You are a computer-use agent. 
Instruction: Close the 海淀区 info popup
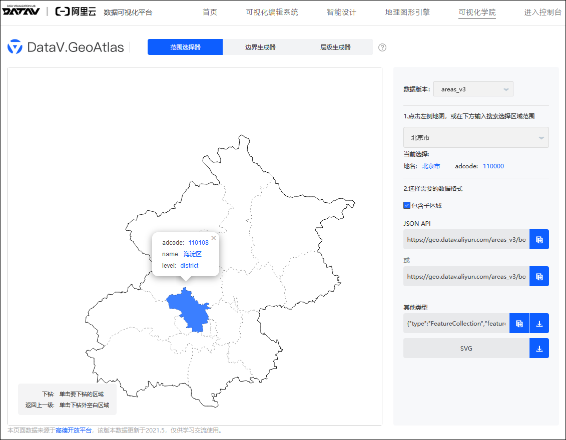(x=214, y=238)
